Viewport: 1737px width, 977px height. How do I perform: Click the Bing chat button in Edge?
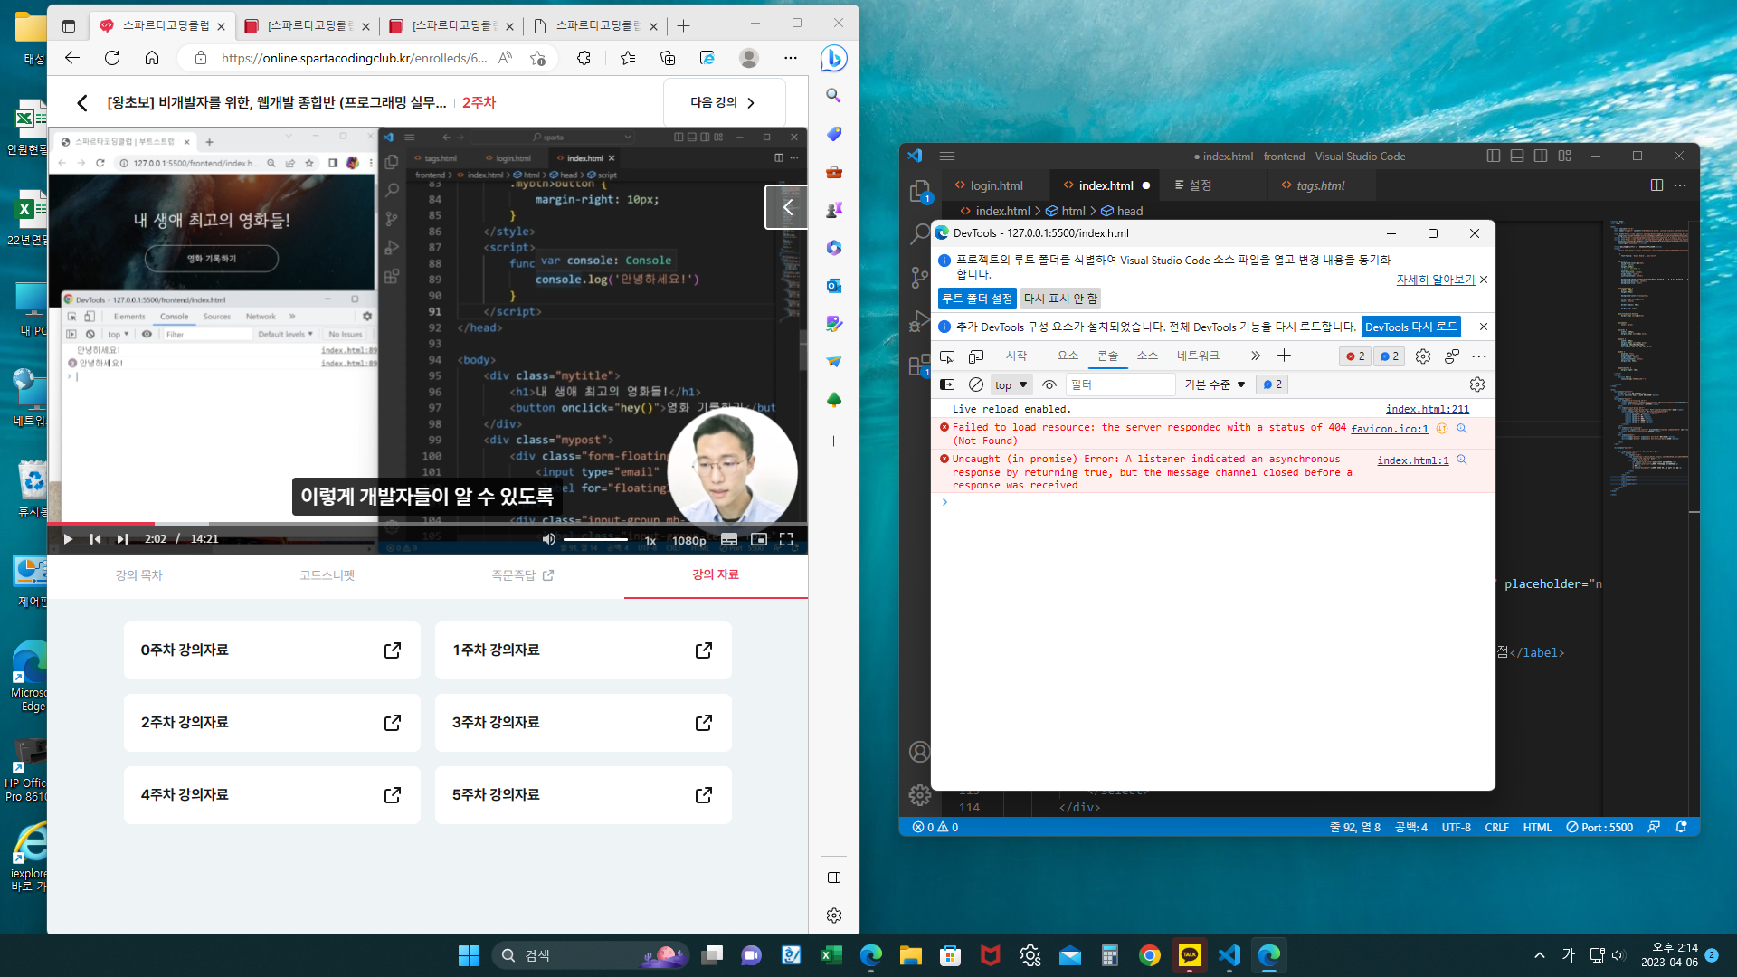834,59
